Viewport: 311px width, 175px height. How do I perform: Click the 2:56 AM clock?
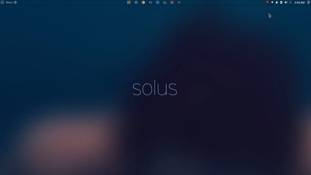coord(299,2)
